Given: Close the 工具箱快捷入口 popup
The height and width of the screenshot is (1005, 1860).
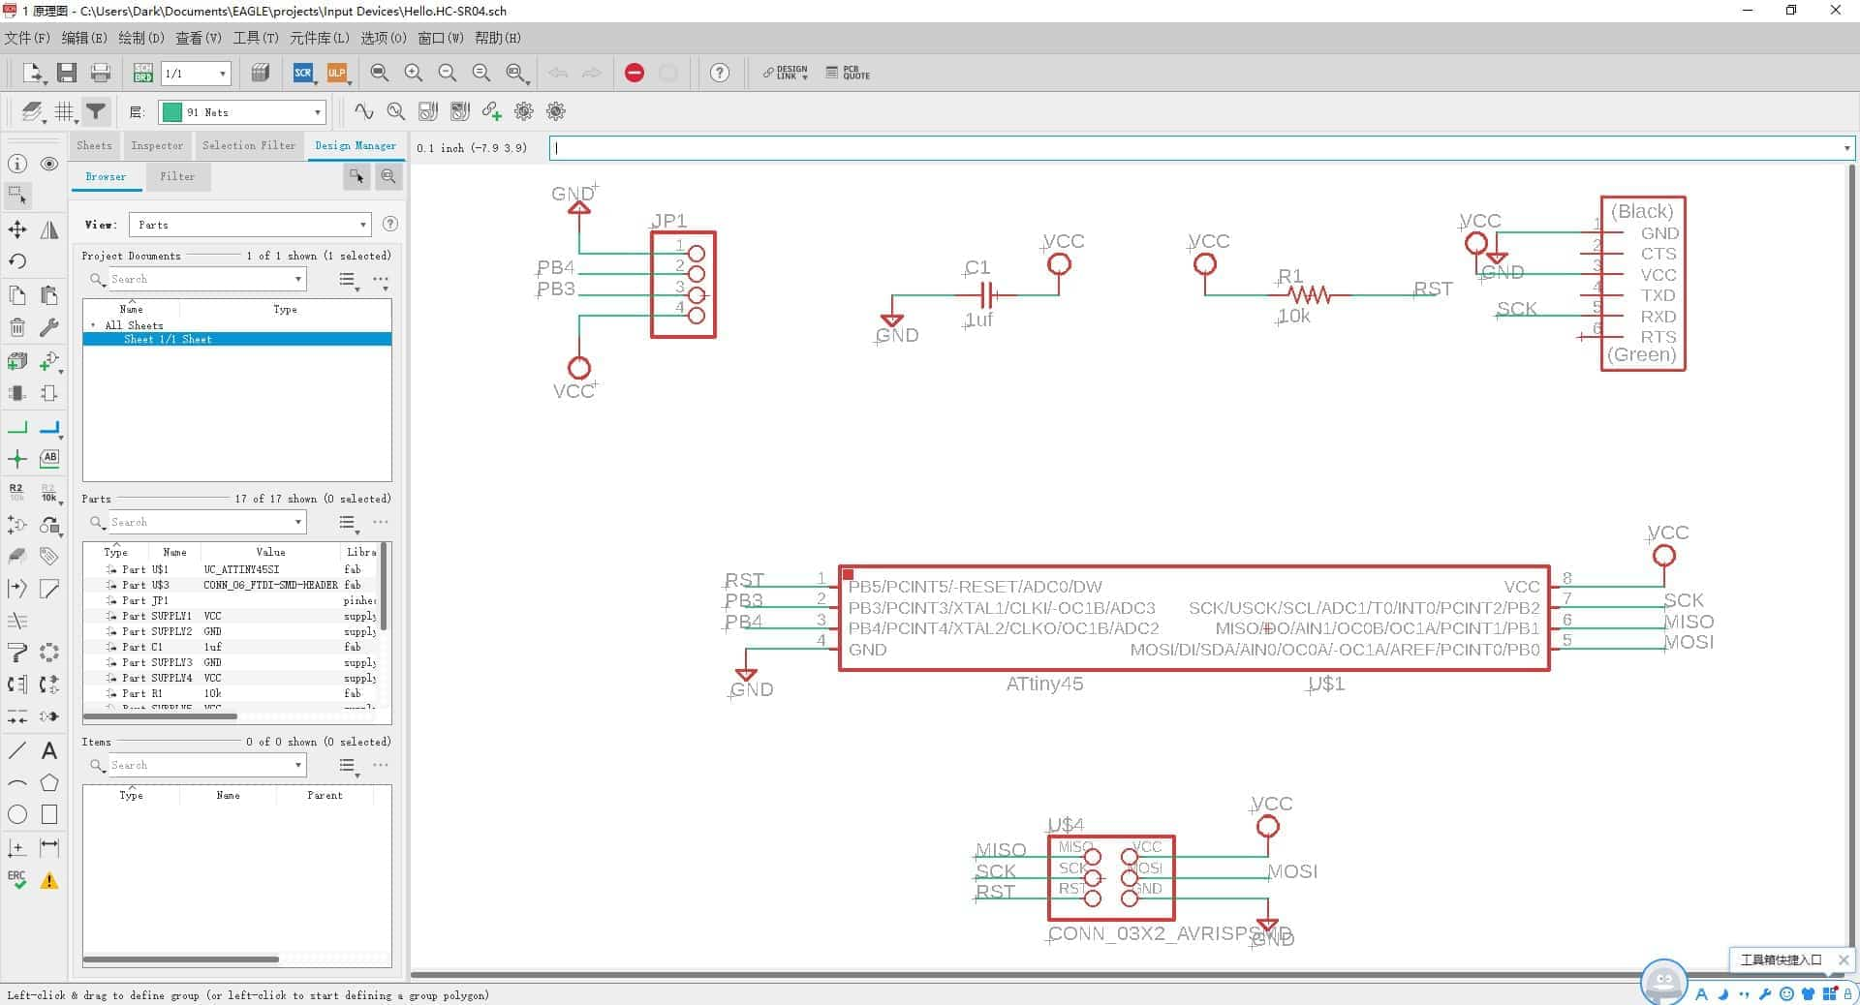Looking at the screenshot, I should point(1844,959).
